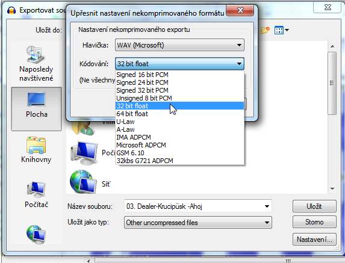Open the Knihovny libraries icon
The width and height of the screenshot is (345, 263).
(36, 145)
